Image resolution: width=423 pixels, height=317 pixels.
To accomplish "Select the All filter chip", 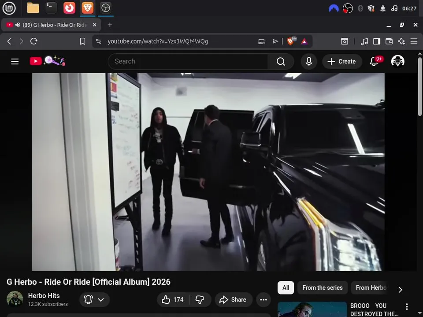I will click(x=286, y=288).
